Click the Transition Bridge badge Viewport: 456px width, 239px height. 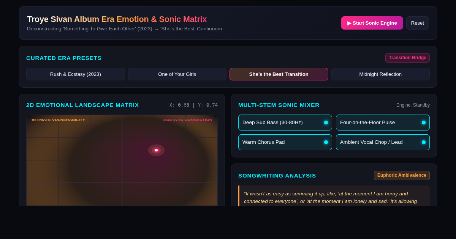pyautogui.click(x=407, y=58)
